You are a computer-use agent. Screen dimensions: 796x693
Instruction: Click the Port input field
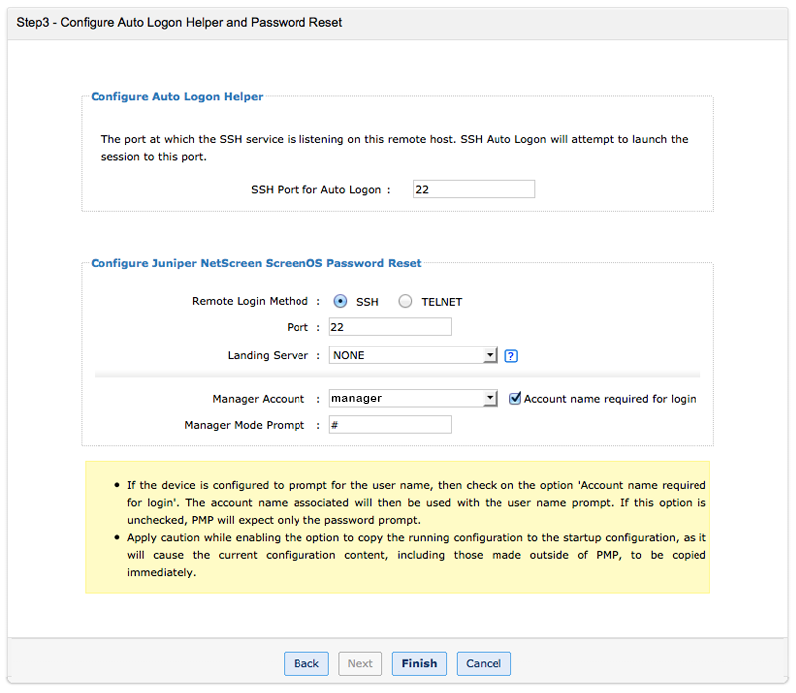(390, 327)
